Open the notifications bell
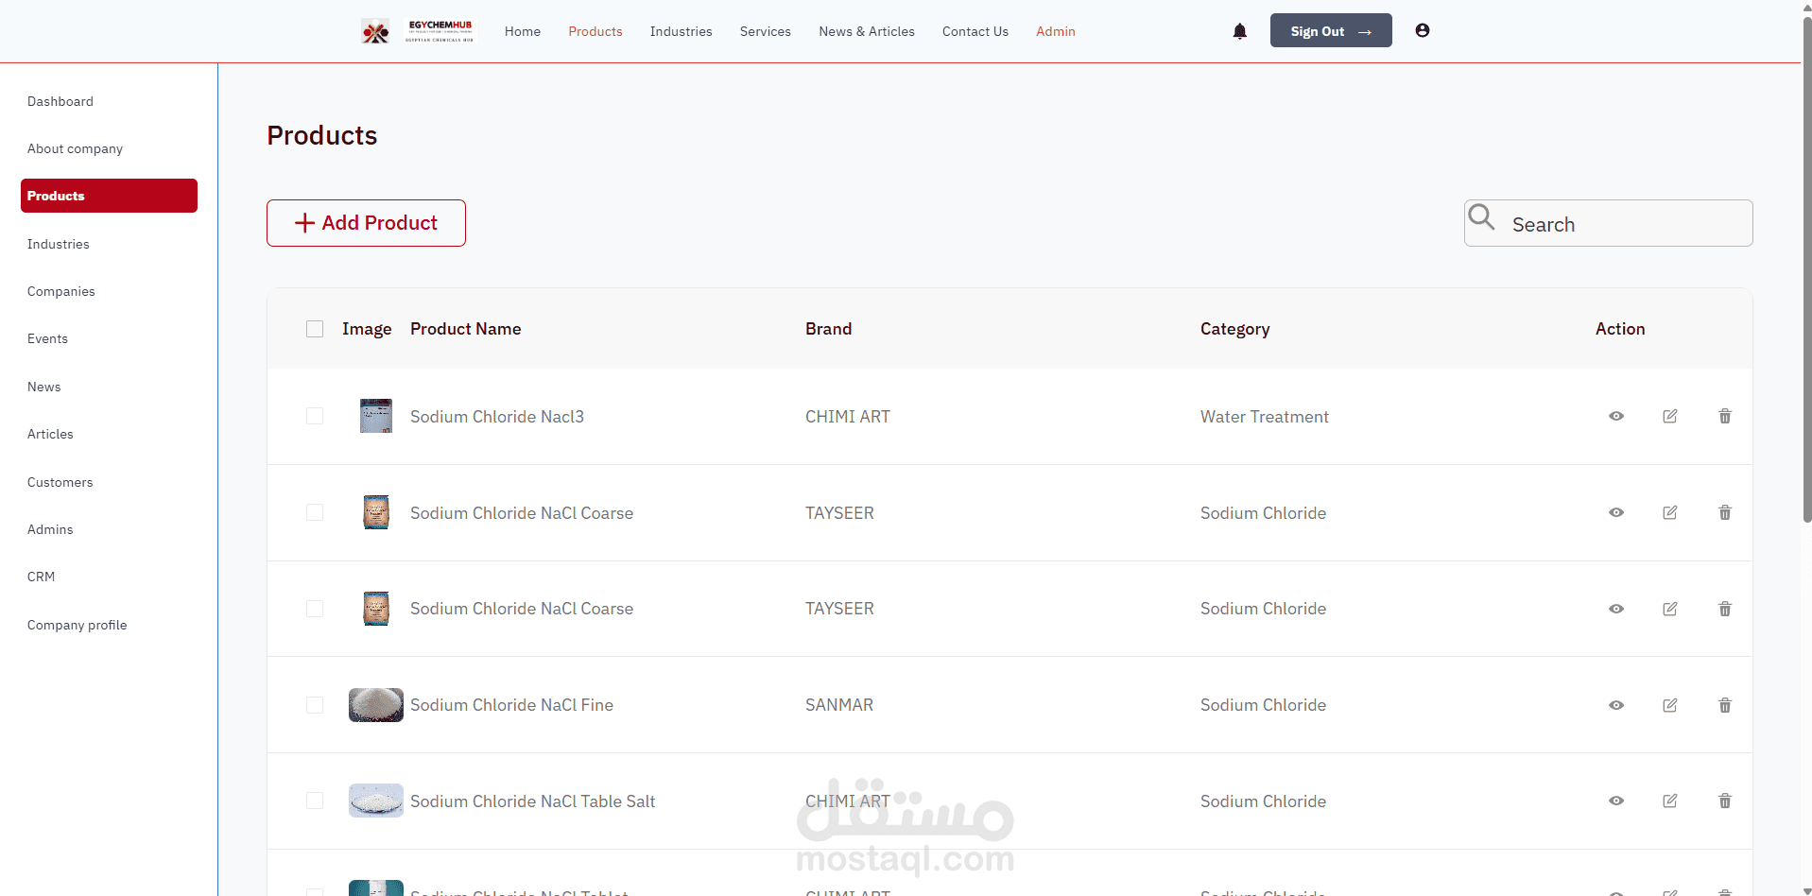The image size is (1812, 896). 1240,31
